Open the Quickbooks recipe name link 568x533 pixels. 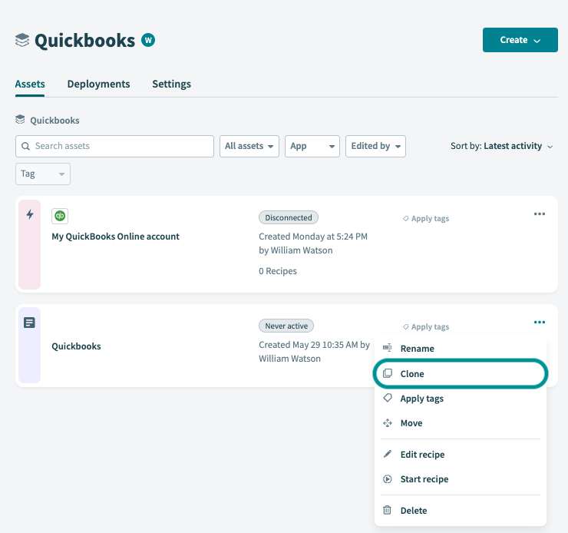(76, 346)
